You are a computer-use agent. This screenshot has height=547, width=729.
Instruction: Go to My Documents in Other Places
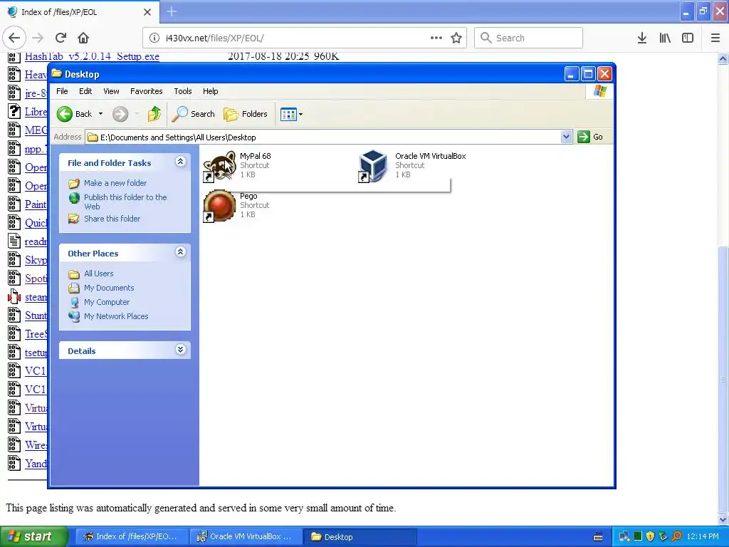coord(109,288)
